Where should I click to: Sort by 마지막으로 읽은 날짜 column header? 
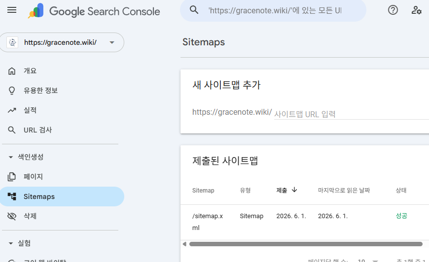click(x=344, y=191)
